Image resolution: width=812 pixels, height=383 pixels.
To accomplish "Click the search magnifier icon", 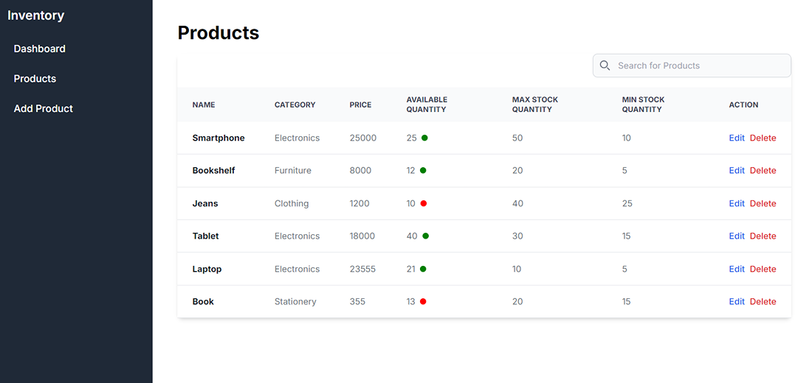I will [x=605, y=66].
